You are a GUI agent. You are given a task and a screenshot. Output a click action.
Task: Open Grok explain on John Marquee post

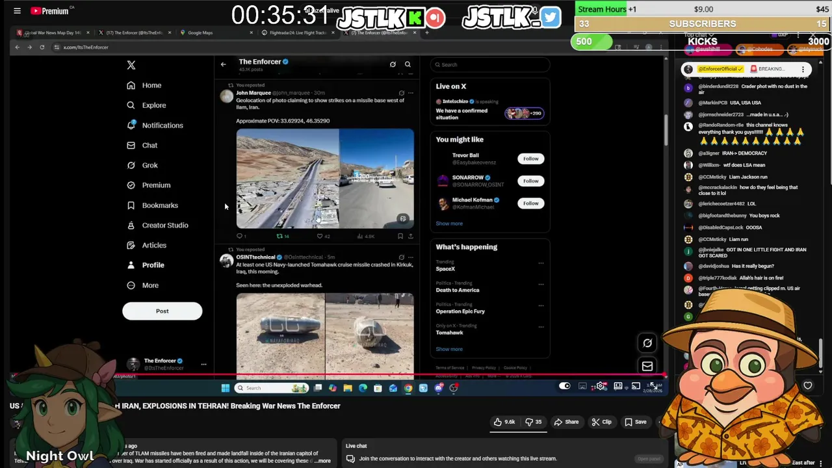pyautogui.click(x=401, y=93)
